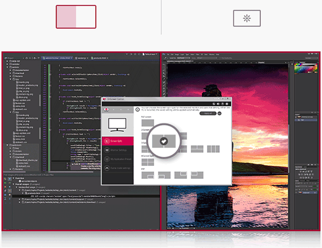This screenshot has height=248, width=322.
Task: Choose PIP layout with bottom-left inset
Action: click(164, 175)
